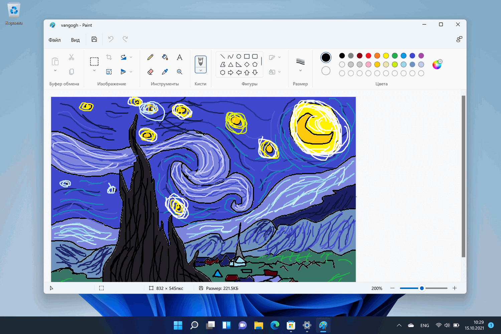
Task: Pick the yellow palette swatch in the top row
Action: pos(386,55)
